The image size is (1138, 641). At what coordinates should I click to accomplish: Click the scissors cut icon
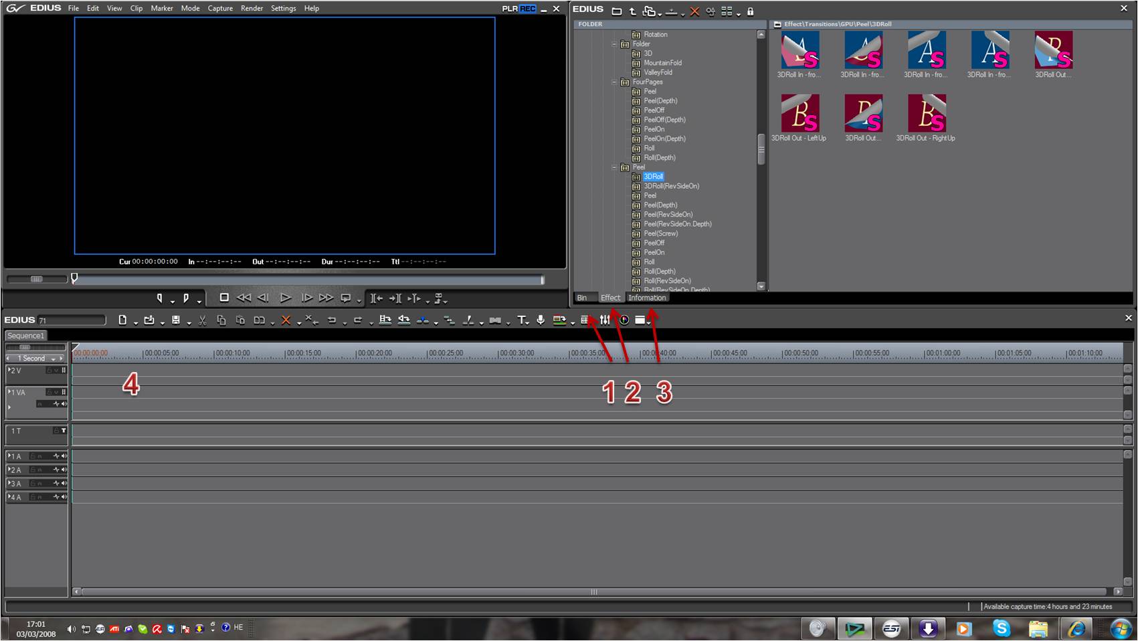pos(202,320)
